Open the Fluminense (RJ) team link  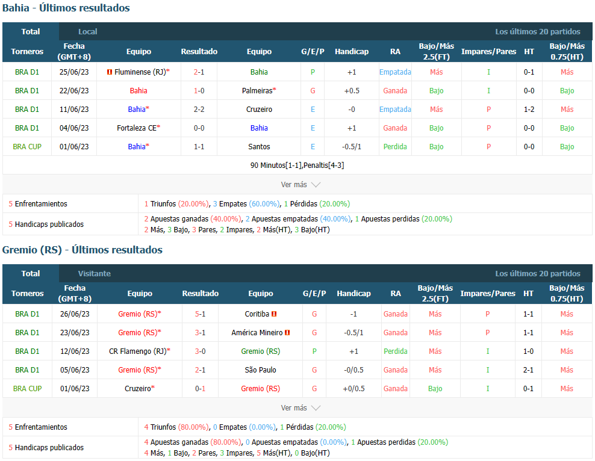[x=140, y=72]
